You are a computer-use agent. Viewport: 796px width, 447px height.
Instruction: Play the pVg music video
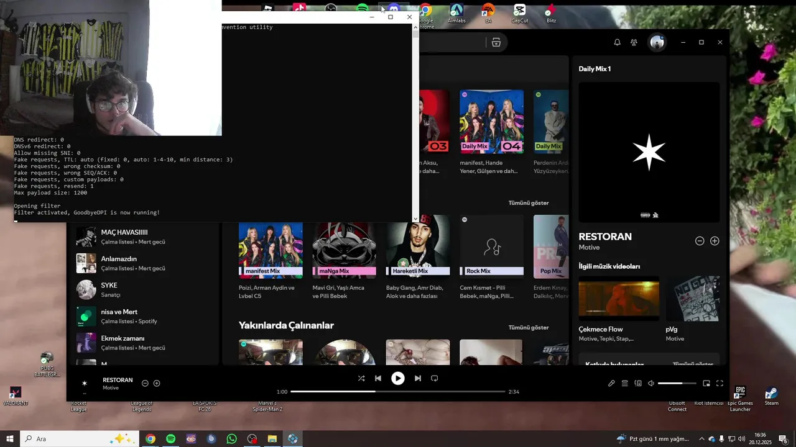(x=693, y=299)
